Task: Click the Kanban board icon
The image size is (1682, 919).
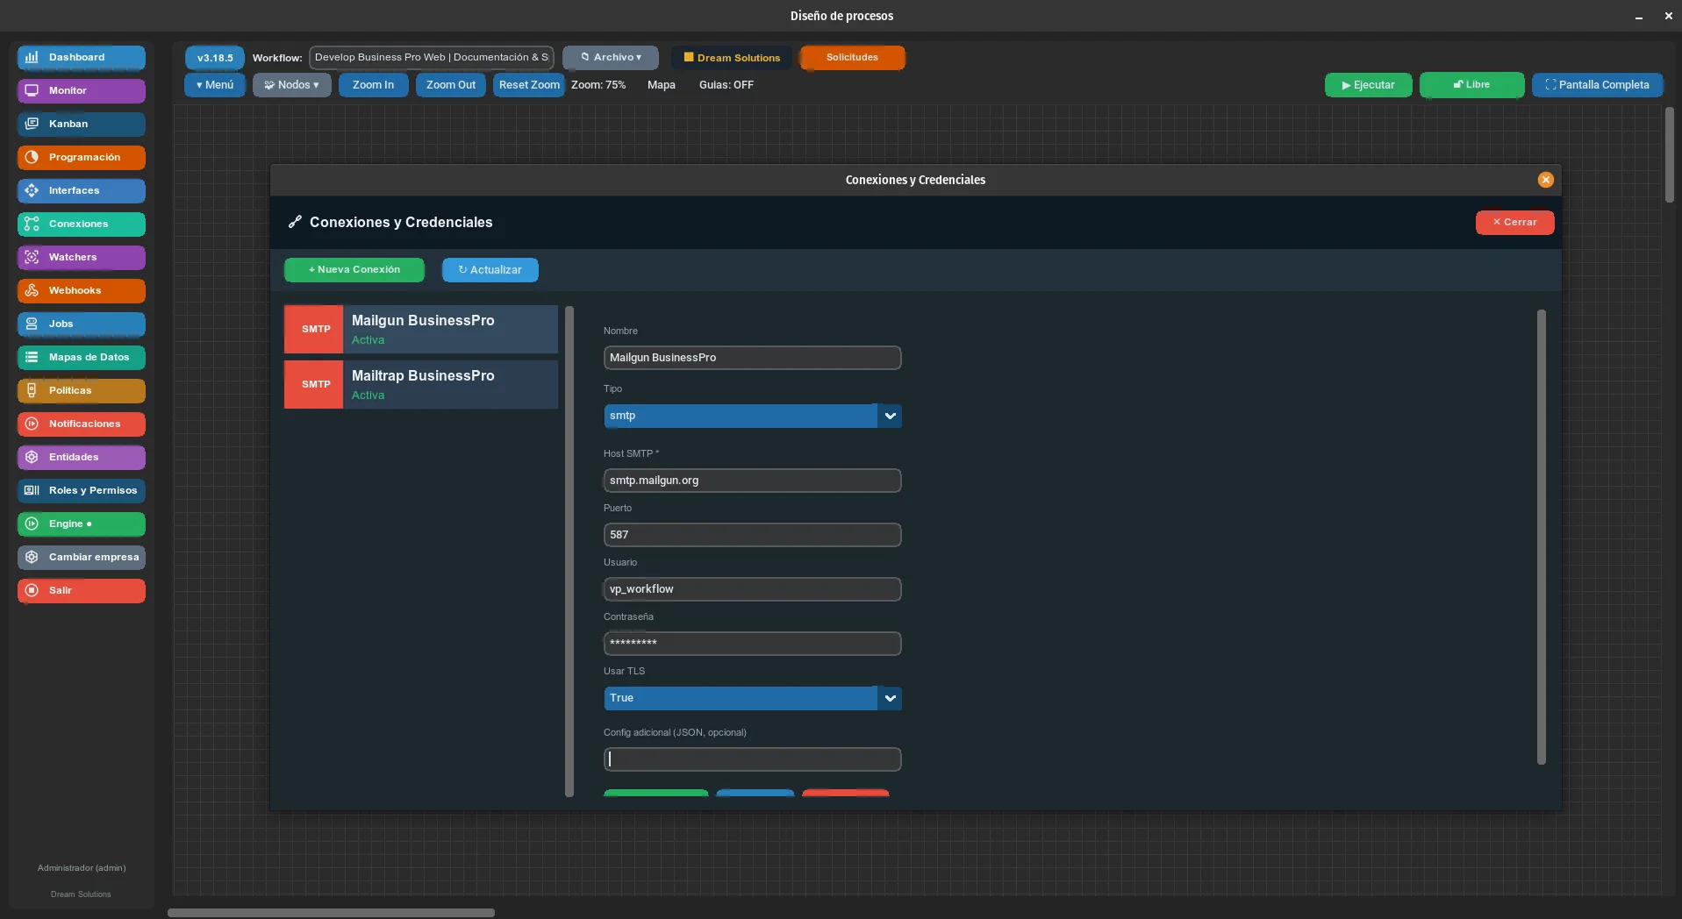Action: [x=32, y=124]
